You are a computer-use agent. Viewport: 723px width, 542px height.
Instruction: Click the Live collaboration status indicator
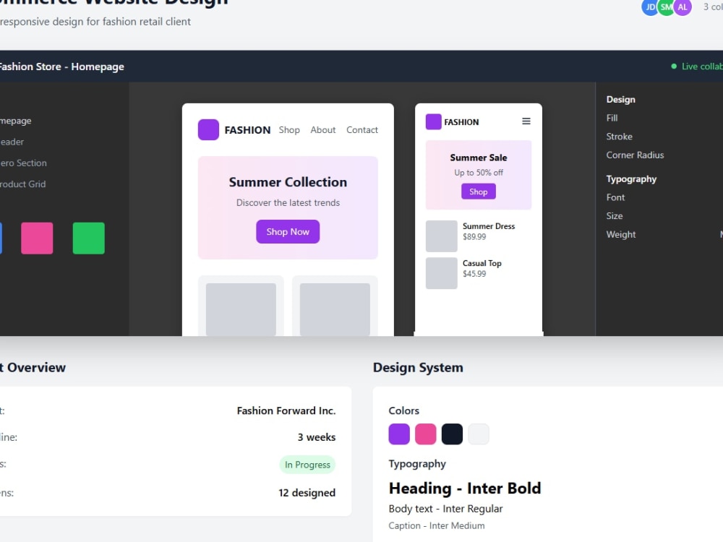click(x=697, y=66)
